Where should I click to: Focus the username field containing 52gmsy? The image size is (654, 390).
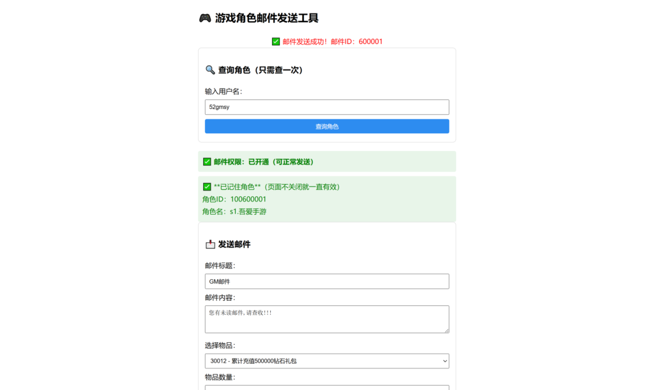click(x=327, y=107)
